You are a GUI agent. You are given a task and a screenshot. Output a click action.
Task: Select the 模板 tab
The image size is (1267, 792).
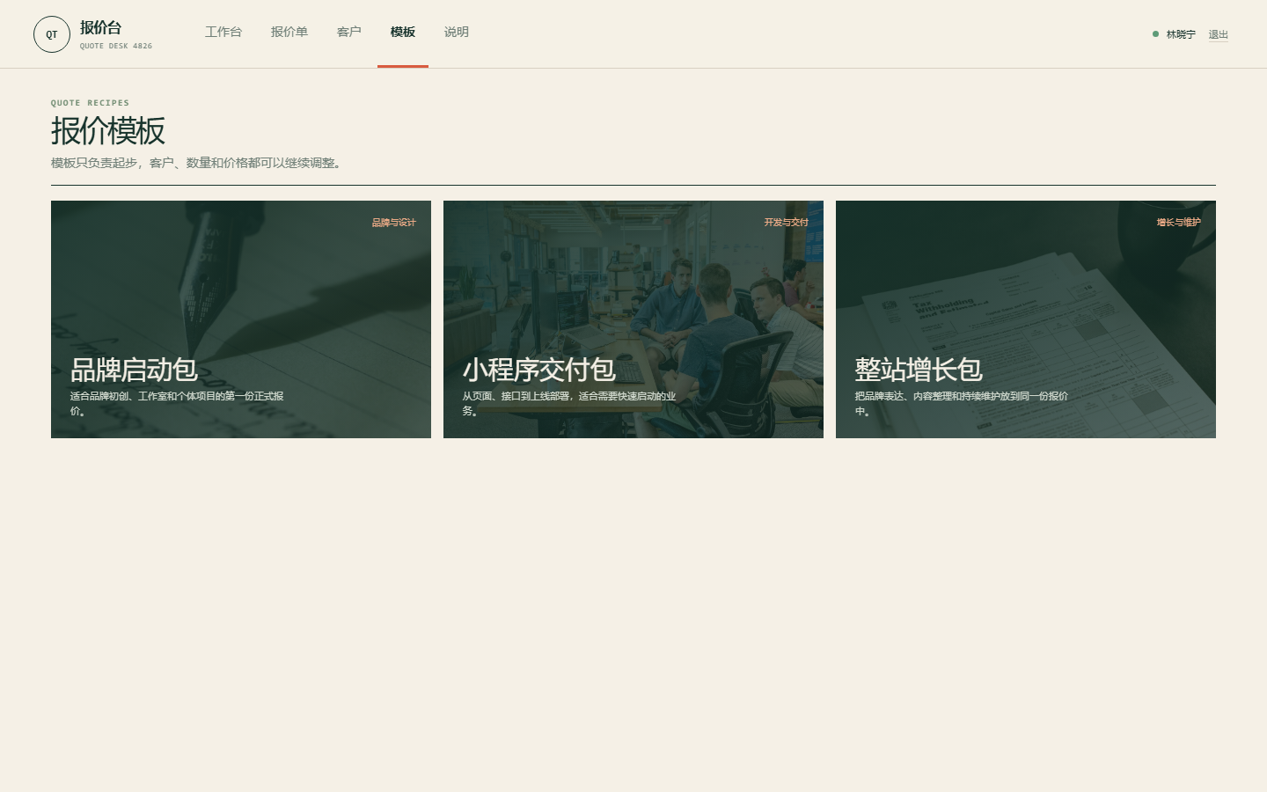click(x=403, y=33)
